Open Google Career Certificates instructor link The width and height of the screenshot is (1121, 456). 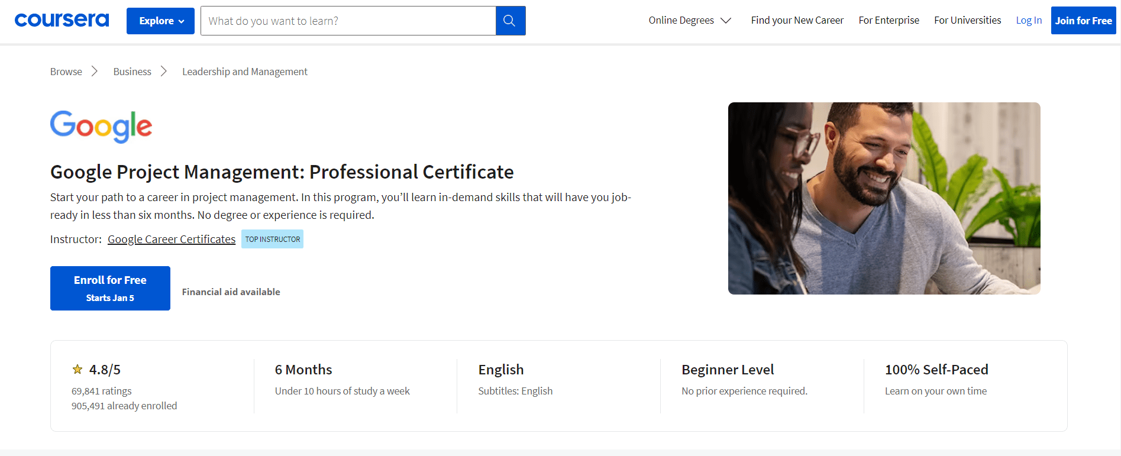point(172,239)
